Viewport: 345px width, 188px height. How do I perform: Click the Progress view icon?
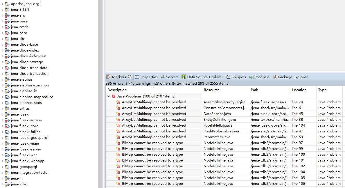(x=251, y=77)
